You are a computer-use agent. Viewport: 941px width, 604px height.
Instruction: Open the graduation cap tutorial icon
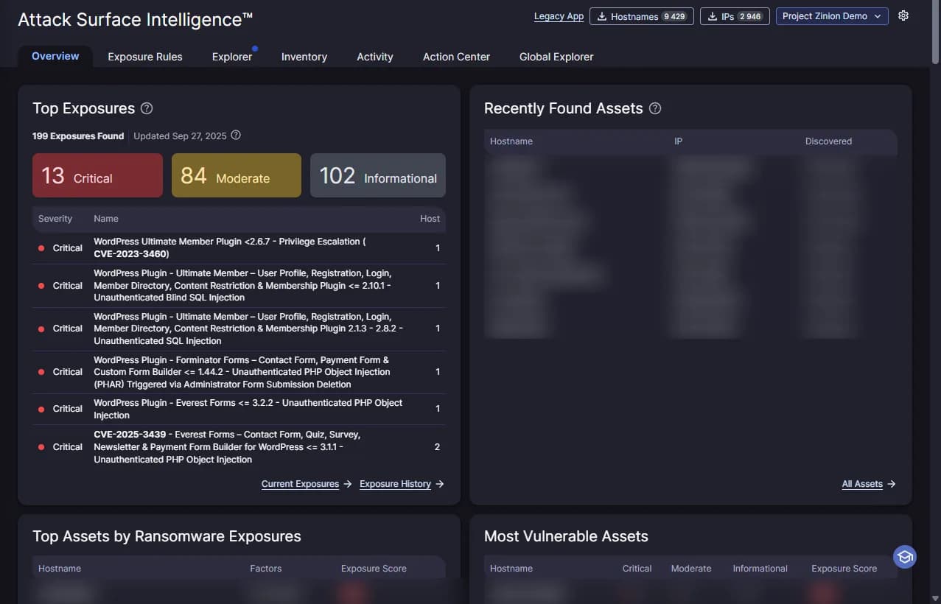pos(905,557)
